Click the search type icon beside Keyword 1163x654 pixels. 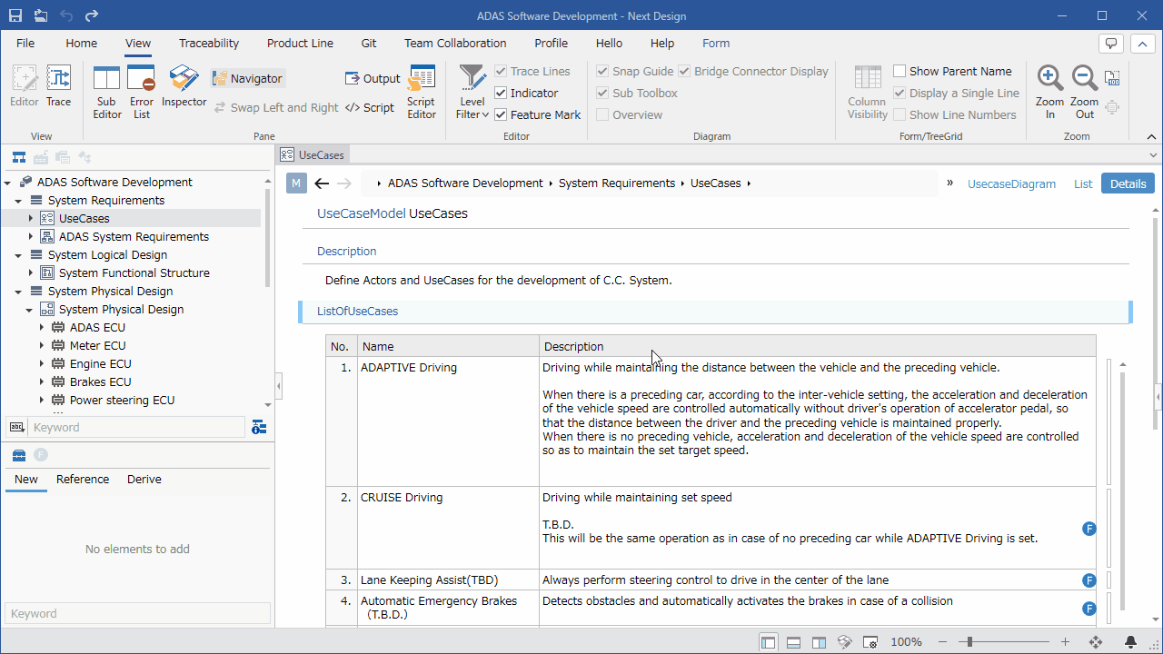[x=16, y=427]
